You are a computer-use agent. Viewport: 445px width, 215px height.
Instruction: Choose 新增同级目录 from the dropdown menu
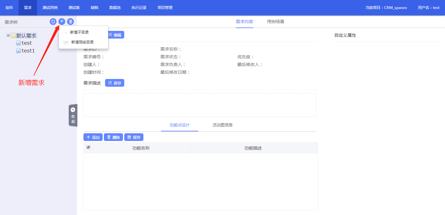tap(82, 42)
